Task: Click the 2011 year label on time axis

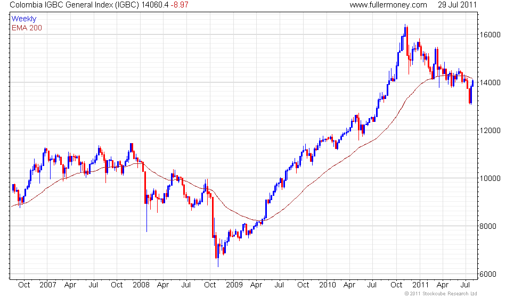Action: click(x=420, y=285)
